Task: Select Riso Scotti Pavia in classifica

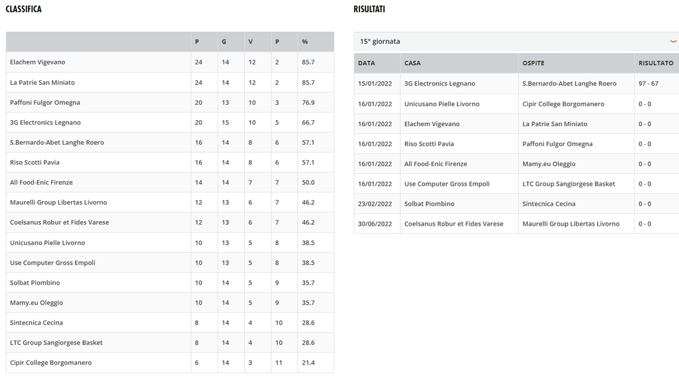Action: tap(34, 163)
